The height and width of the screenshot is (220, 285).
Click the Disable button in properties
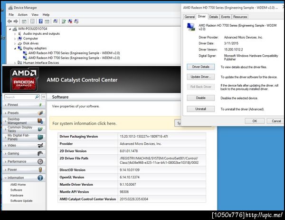pos(200,98)
